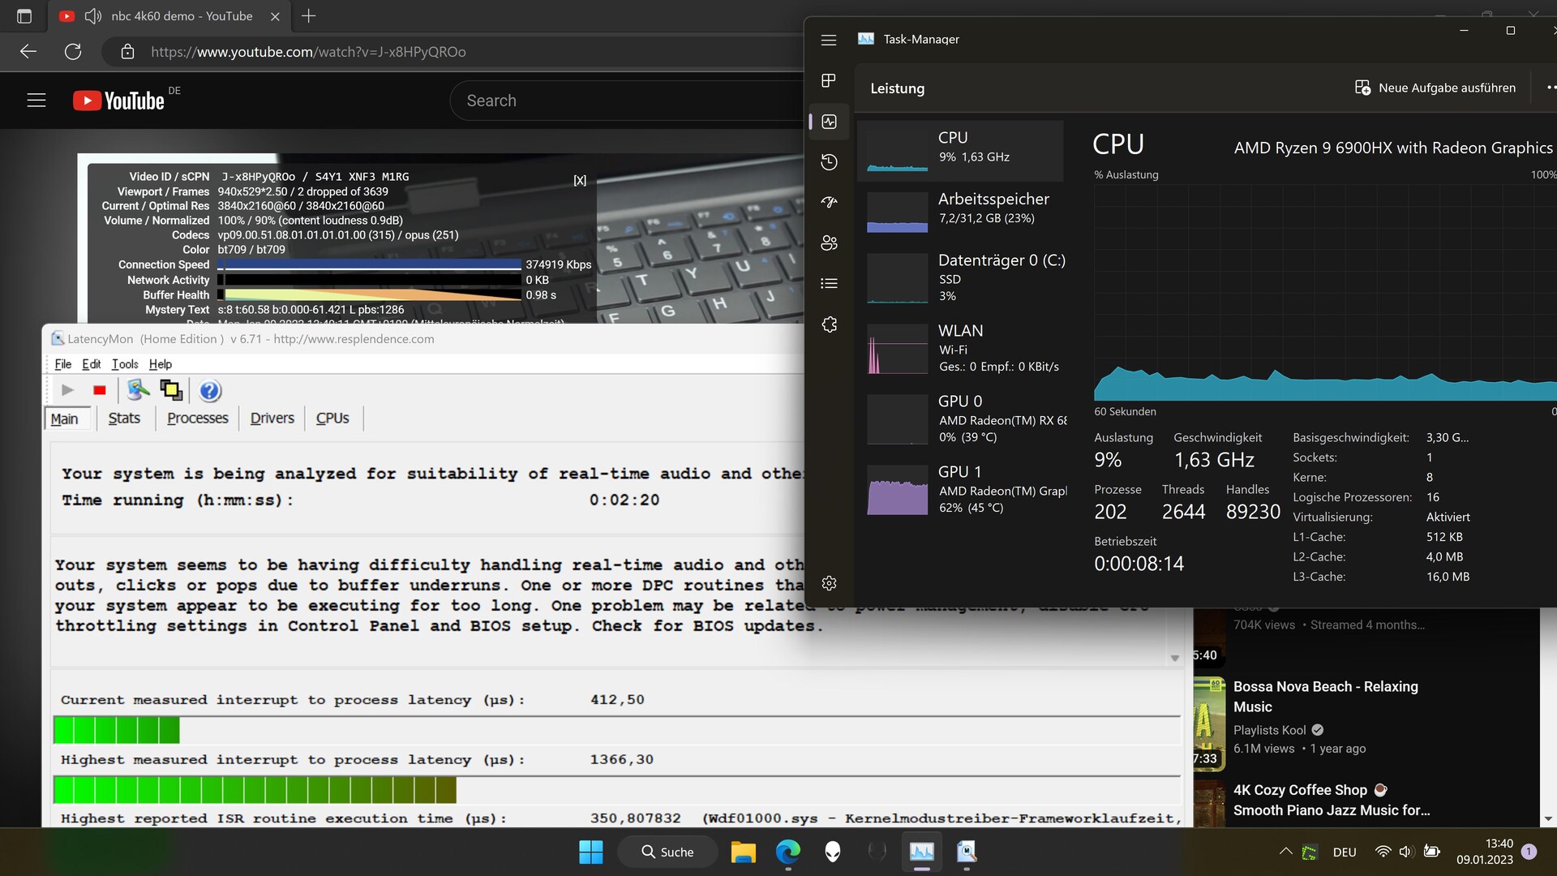1557x876 pixels.
Task: Select Performance icon in Task Manager sidebar
Action: coord(829,122)
